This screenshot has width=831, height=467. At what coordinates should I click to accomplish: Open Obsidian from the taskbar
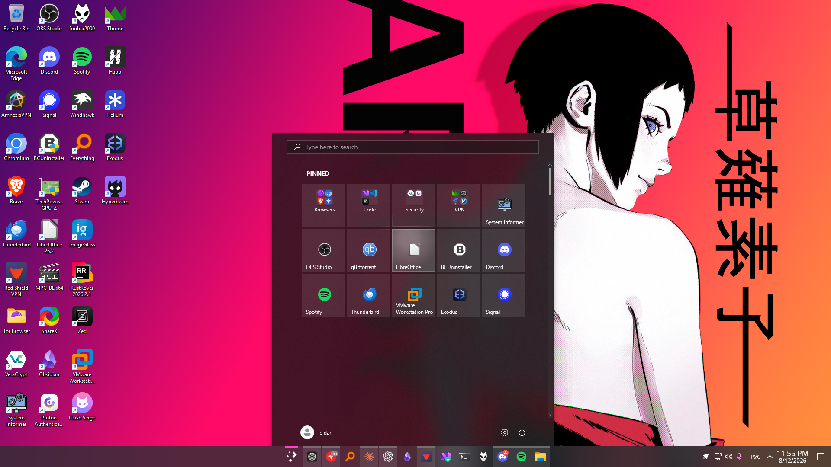(x=407, y=457)
